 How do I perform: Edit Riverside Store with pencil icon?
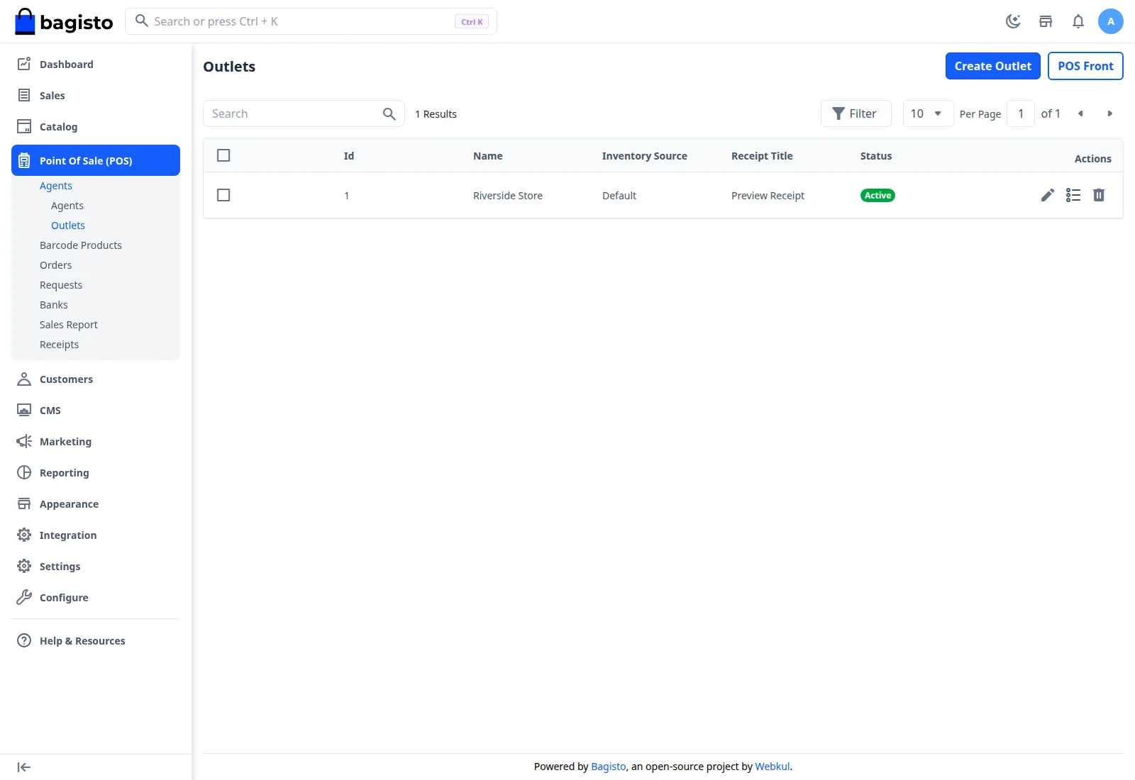(x=1048, y=195)
